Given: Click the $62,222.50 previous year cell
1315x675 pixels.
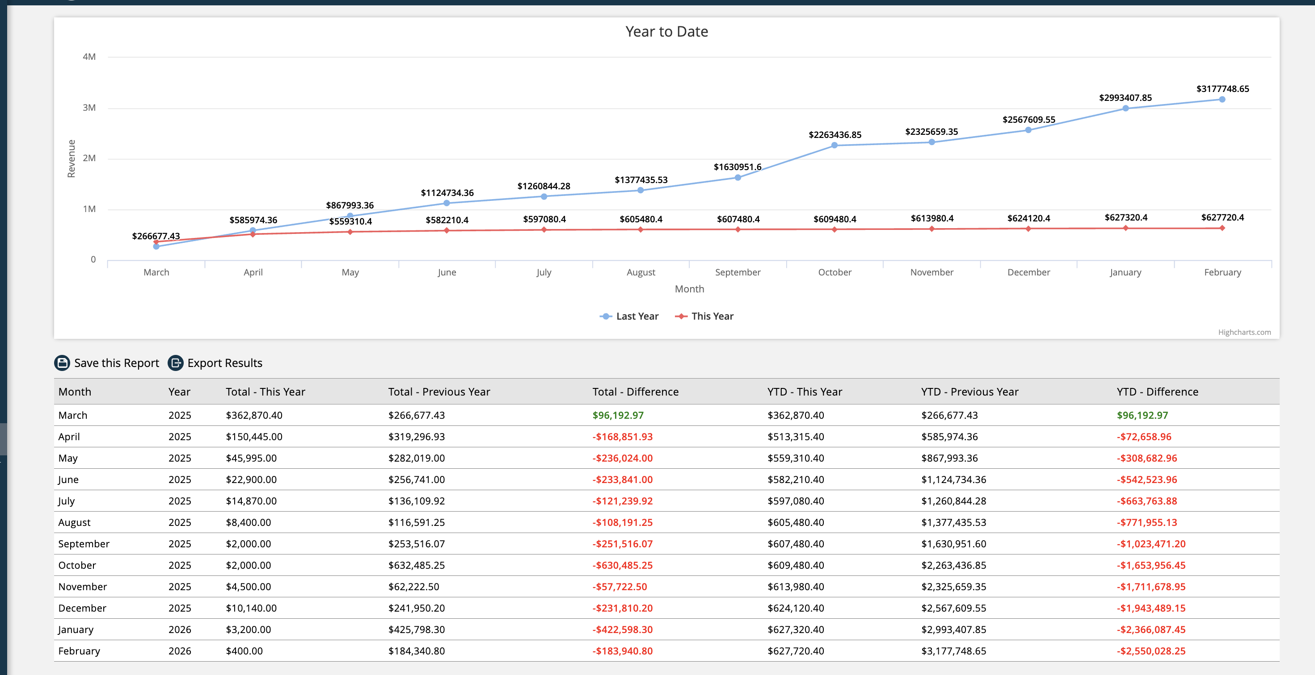Looking at the screenshot, I should [413, 586].
